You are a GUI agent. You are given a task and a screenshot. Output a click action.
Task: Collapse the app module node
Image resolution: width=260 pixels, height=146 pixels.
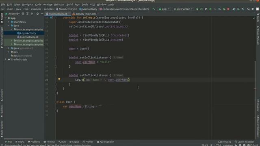(6, 18)
